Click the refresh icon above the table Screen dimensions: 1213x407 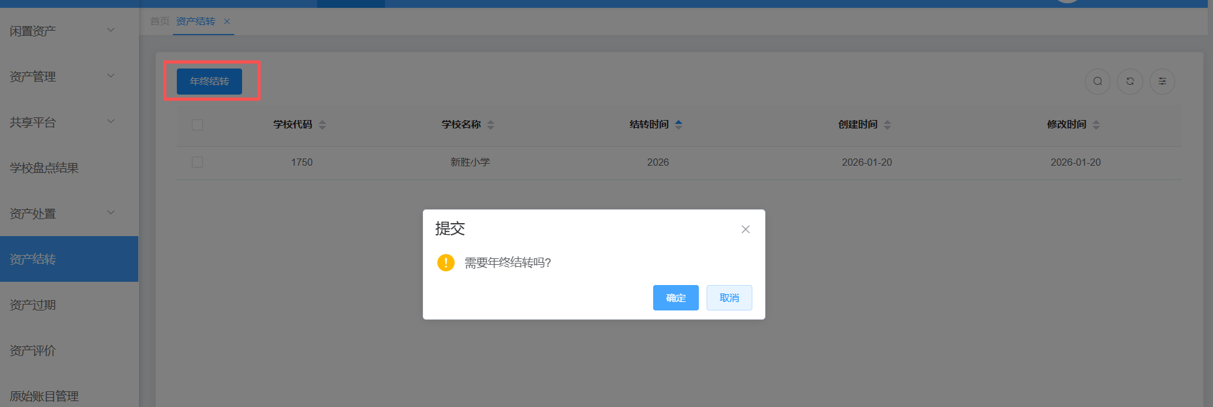click(x=1130, y=82)
